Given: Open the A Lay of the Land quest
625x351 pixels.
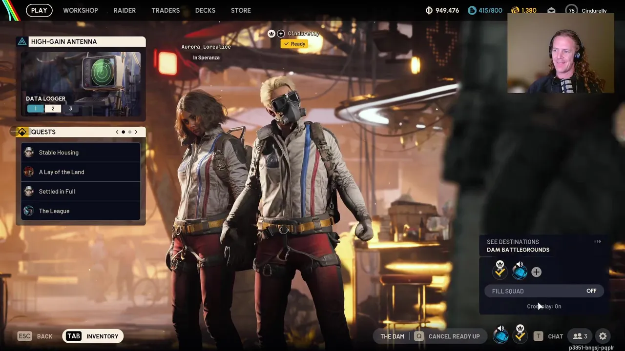Looking at the screenshot, I should click(x=81, y=172).
